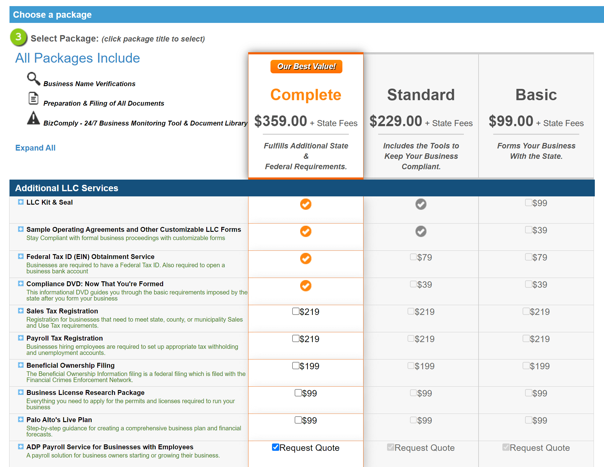Image resolution: width=604 pixels, height=467 pixels.
Task: Check $199 Beneficial Ownership Filing in Standard column
Action: click(x=411, y=366)
